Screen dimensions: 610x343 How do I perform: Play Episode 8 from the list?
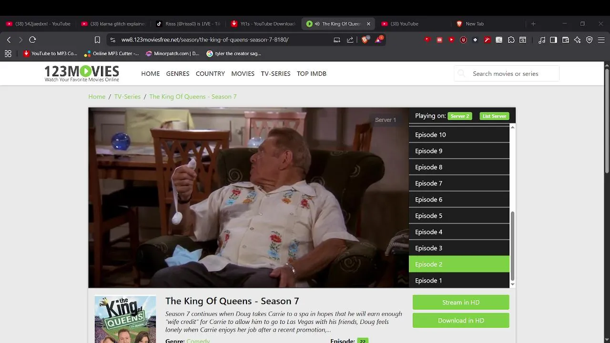459,167
